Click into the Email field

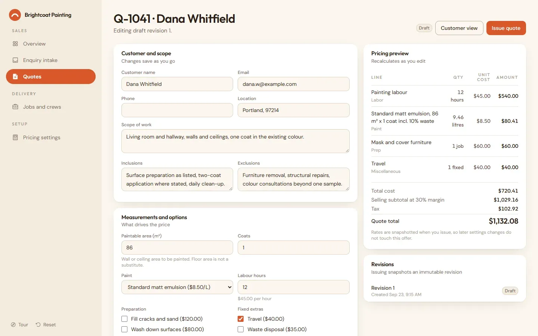tap(294, 84)
